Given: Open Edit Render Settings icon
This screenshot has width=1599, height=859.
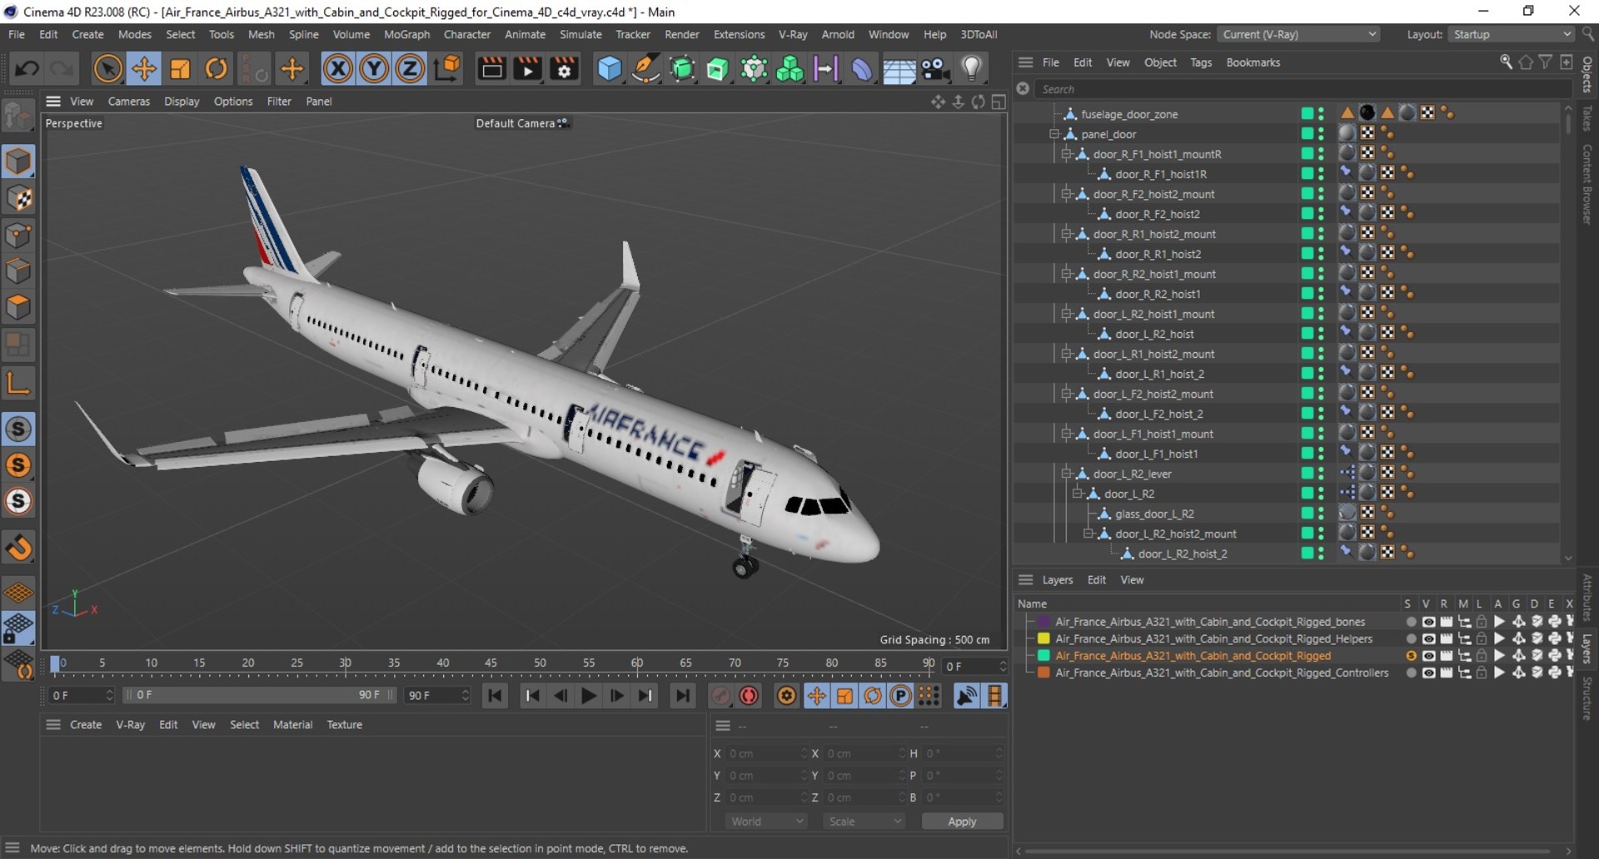Looking at the screenshot, I should coord(565,69).
